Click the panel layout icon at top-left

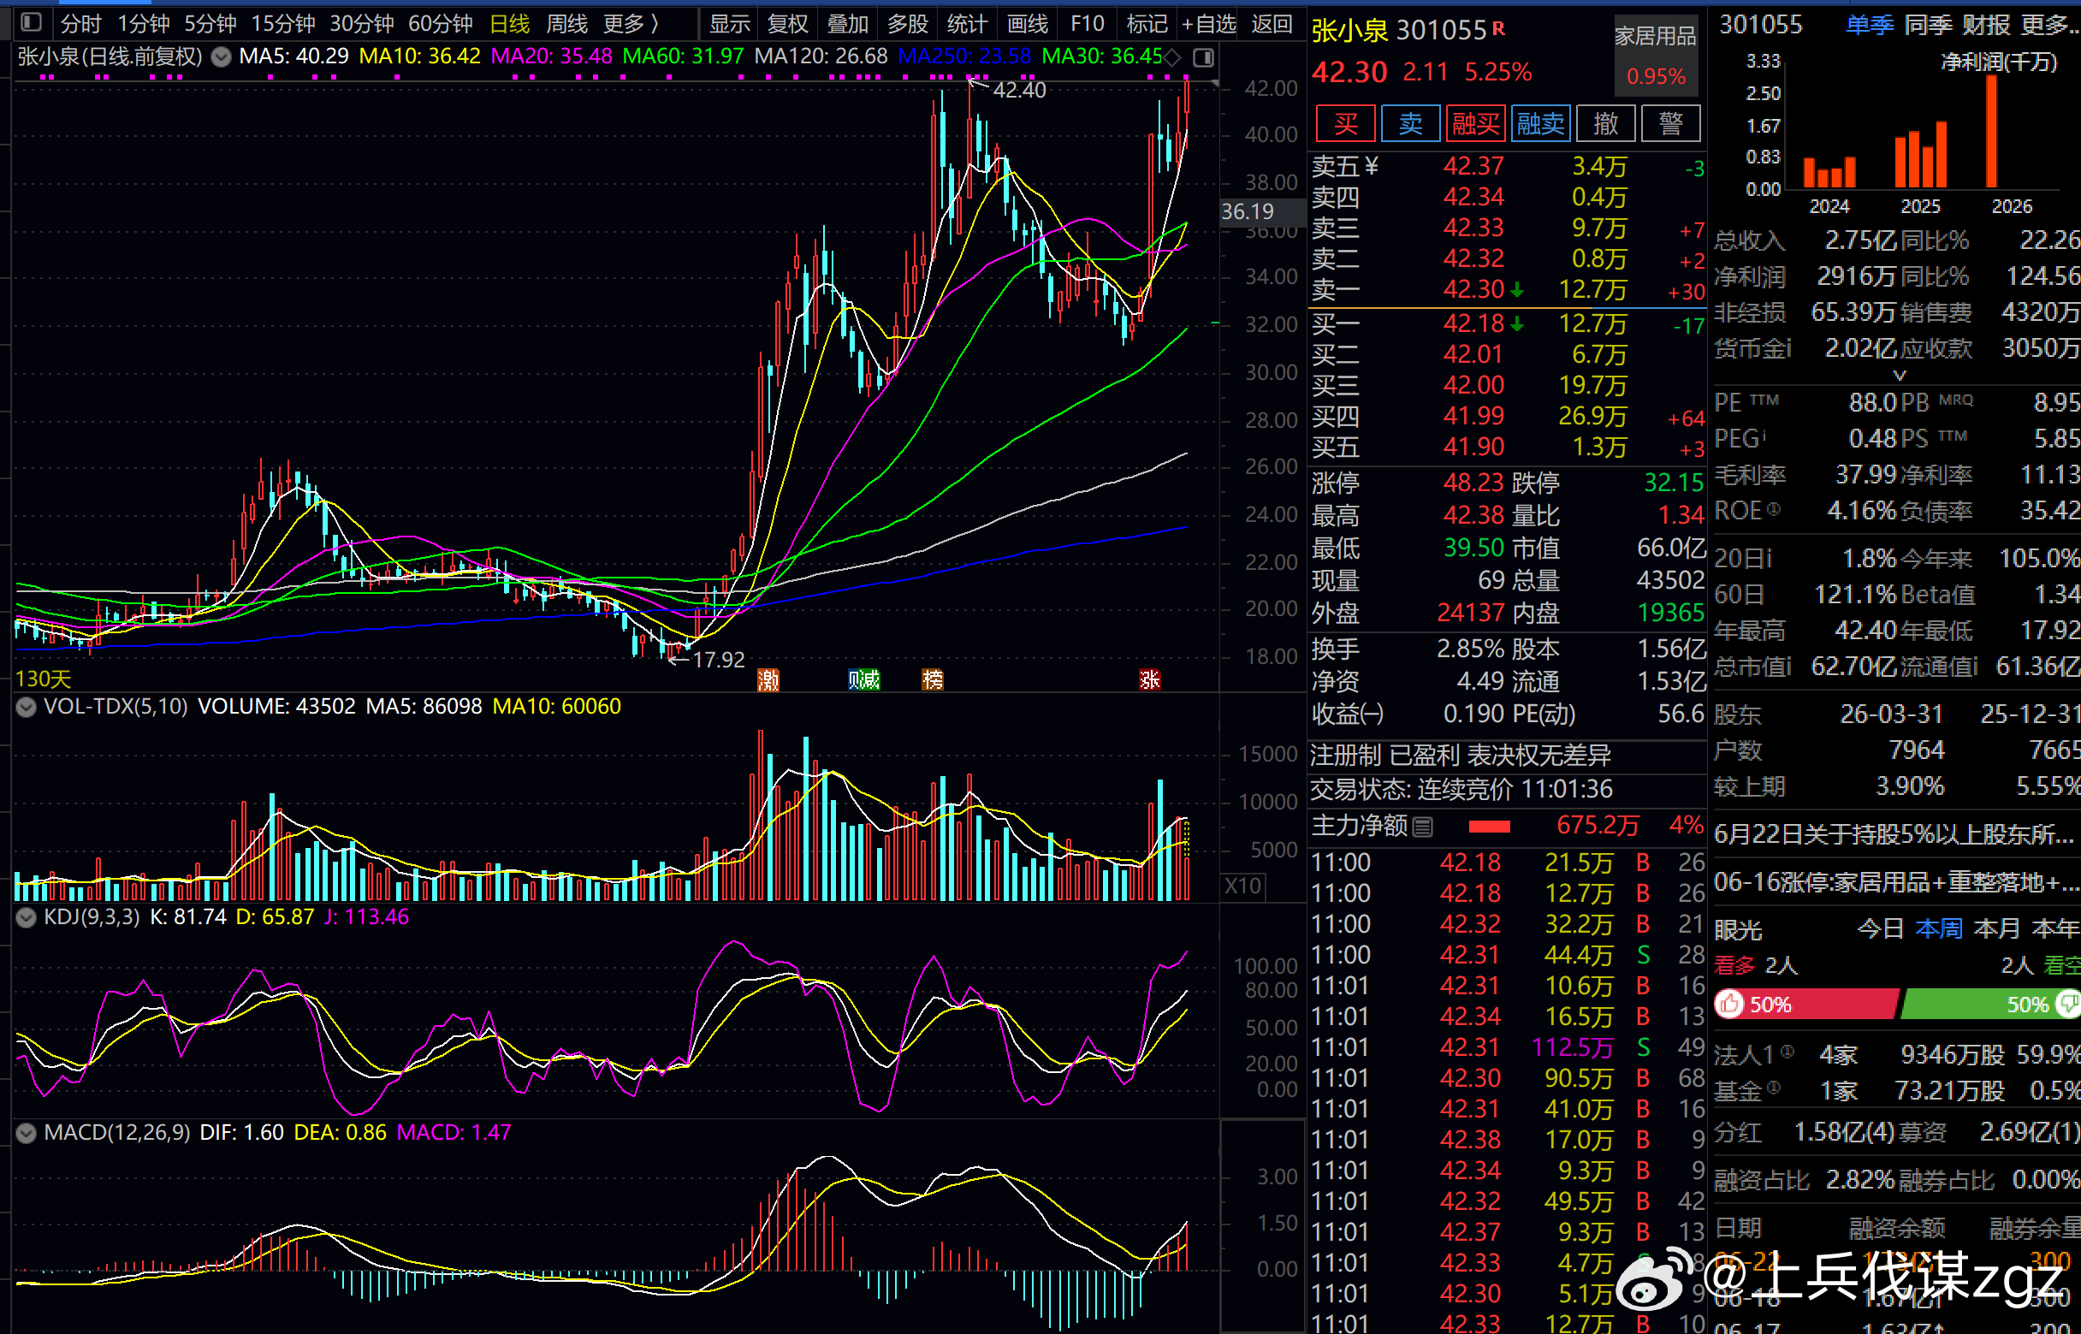click(x=31, y=22)
